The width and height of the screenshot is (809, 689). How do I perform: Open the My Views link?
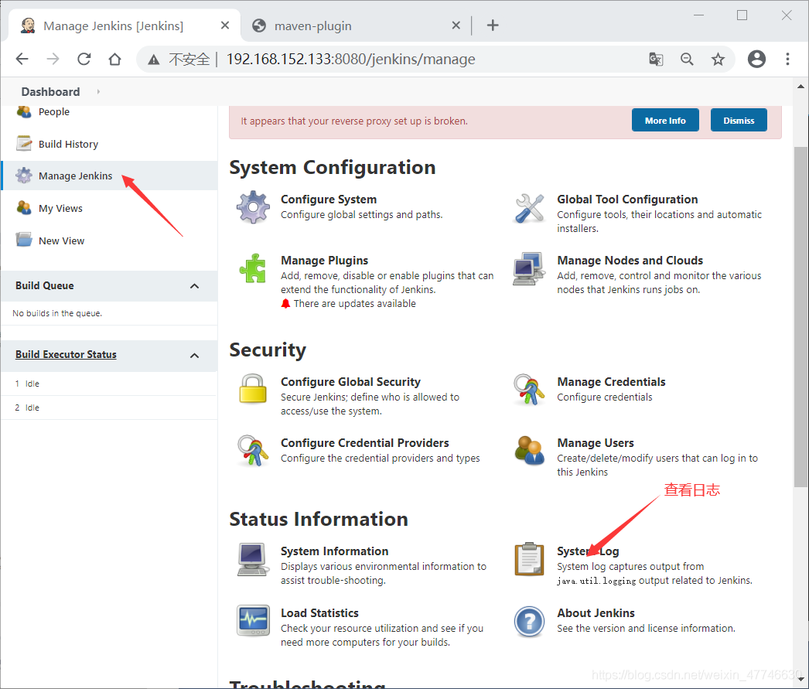pos(60,208)
